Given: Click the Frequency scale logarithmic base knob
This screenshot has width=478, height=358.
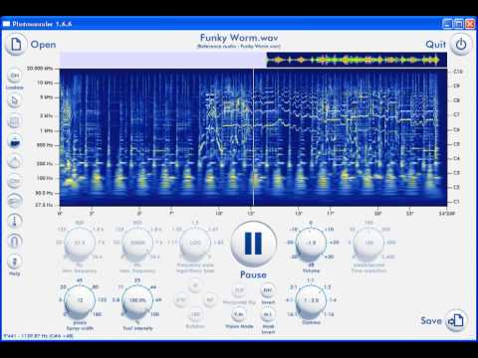Looking at the screenshot, I should (x=195, y=243).
